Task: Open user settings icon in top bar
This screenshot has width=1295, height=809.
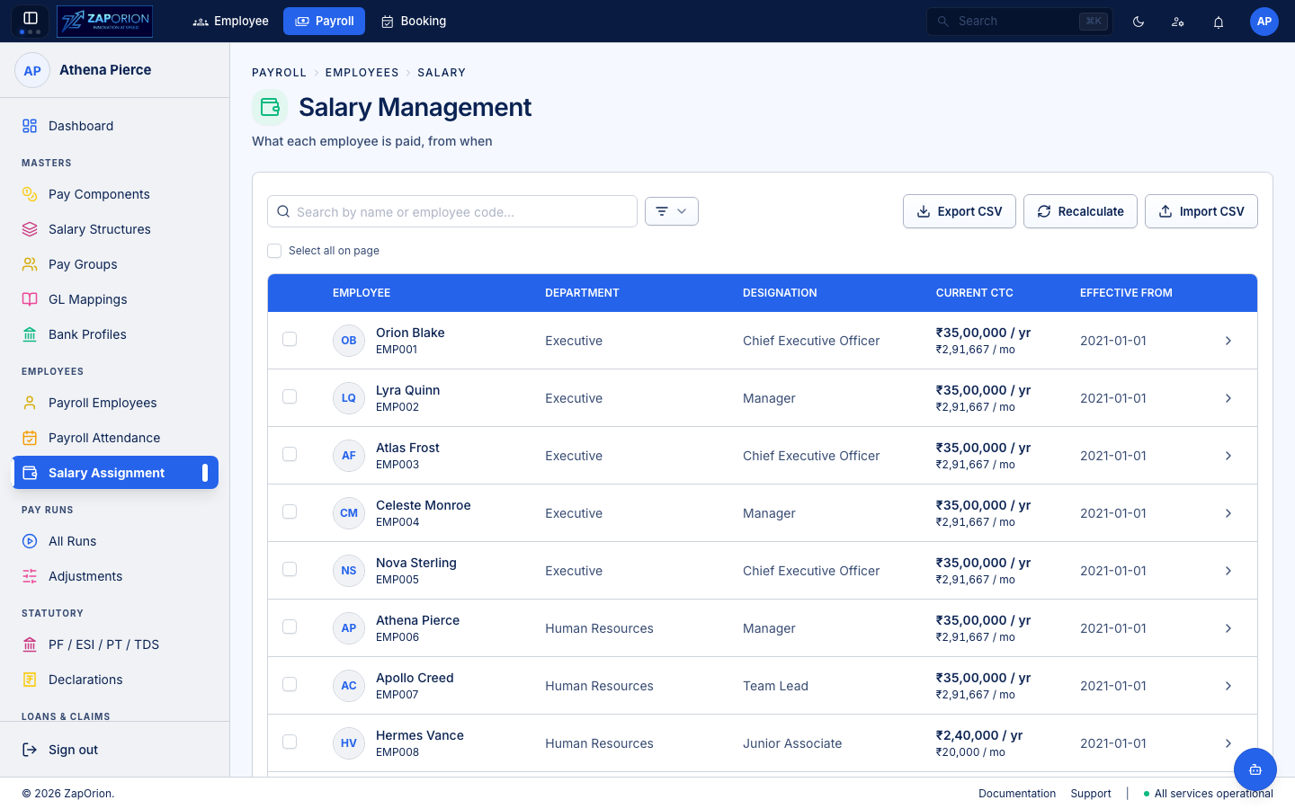Action: [1178, 22]
